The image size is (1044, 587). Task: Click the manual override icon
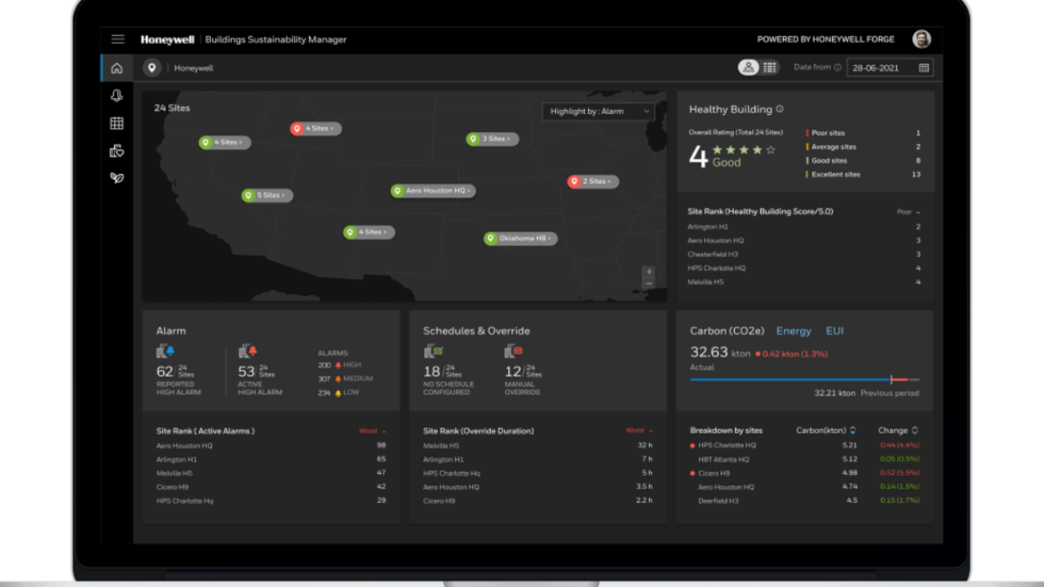pos(513,351)
